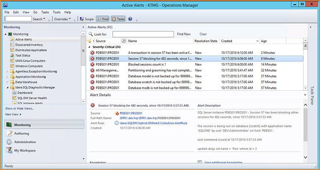Expand the Agentless Exception Monitoring folder
Image resolution: width=320 pixels, height=170 pixels.
click(x=7, y=71)
